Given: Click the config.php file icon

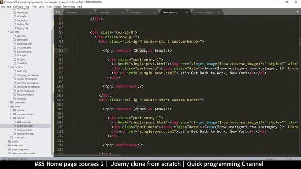Looking at the screenshot, I should (x=14, y=40).
